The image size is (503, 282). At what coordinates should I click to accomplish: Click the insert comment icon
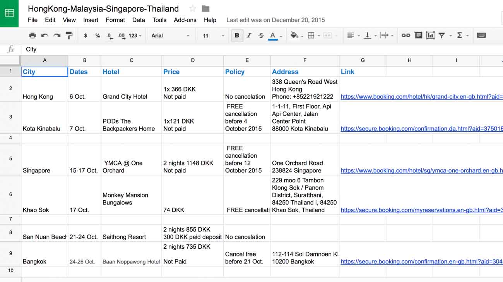coord(418,36)
